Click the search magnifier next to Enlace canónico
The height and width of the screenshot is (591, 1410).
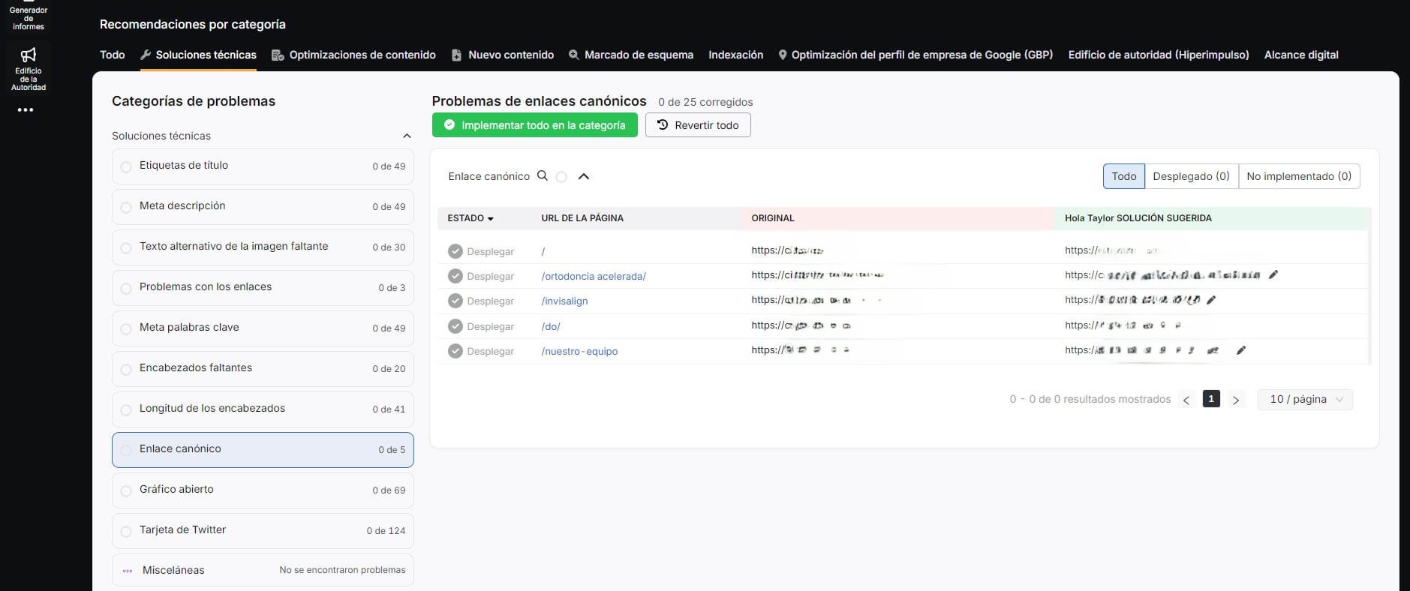point(543,175)
